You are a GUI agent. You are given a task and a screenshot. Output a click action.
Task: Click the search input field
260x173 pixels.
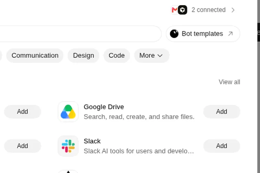80,34
